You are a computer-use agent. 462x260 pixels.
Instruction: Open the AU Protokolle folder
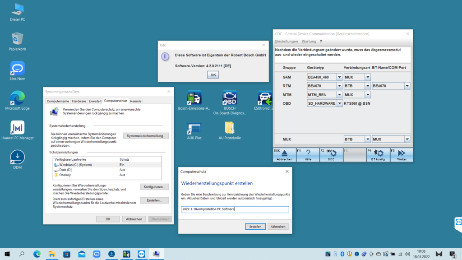[x=230, y=131]
